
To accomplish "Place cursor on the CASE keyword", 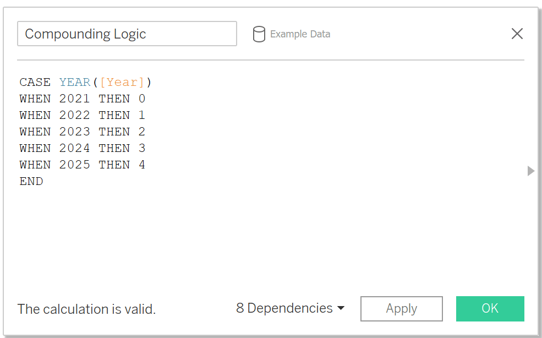I will point(35,83).
